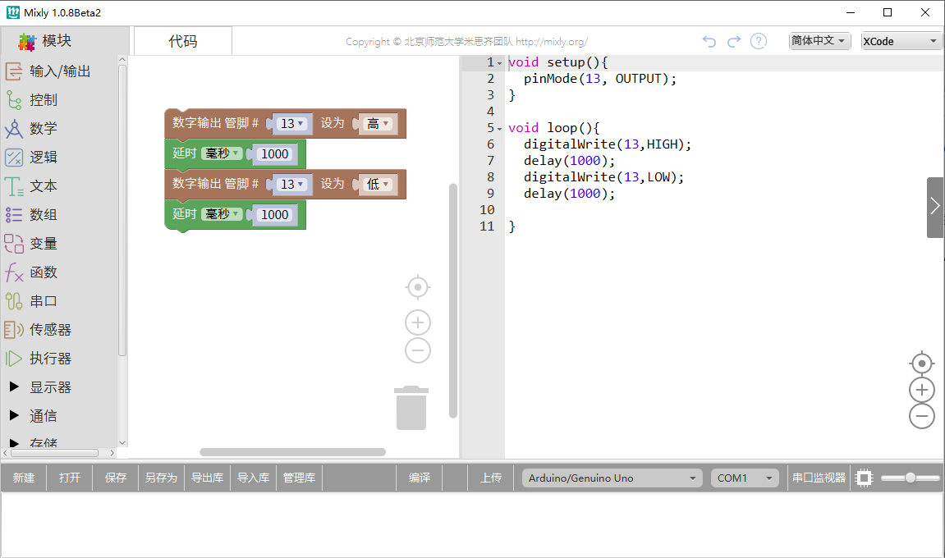Open the COM1 port dropdown
Screen dimensions: 945x558
click(744, 477)
